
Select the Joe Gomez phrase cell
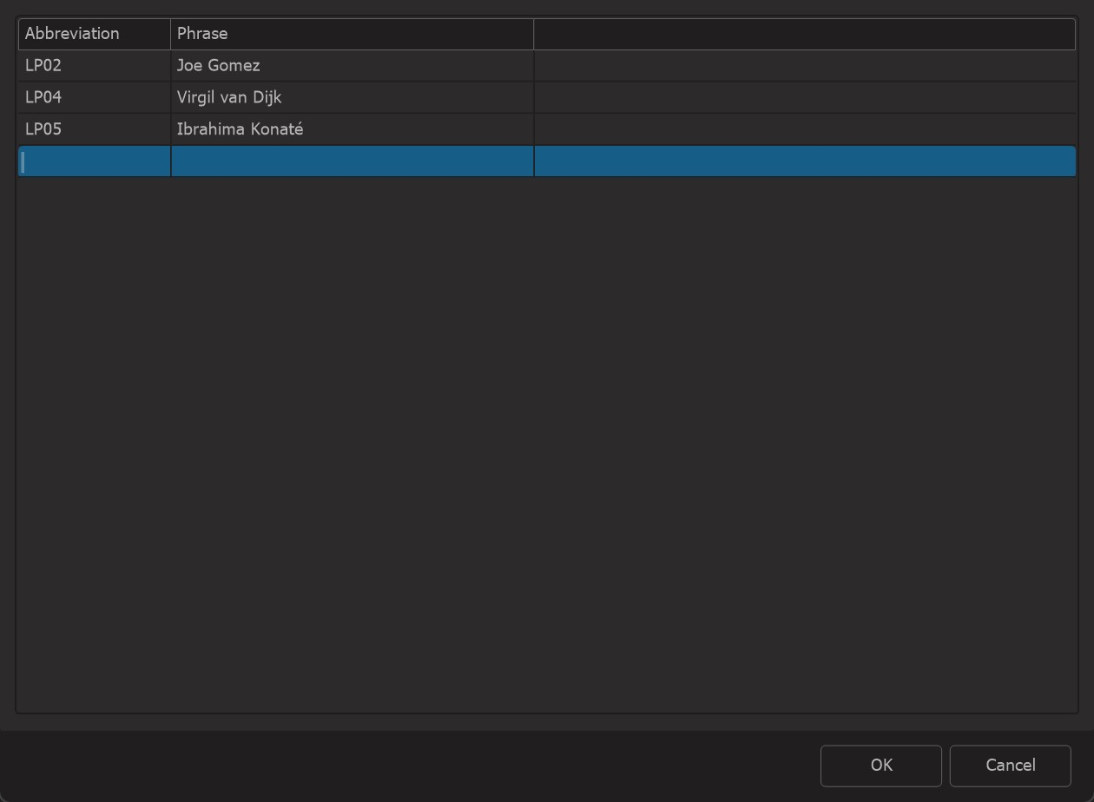352,66
